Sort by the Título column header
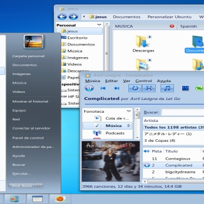Viewport: 204px width, 204px height. tap(182, 151)
